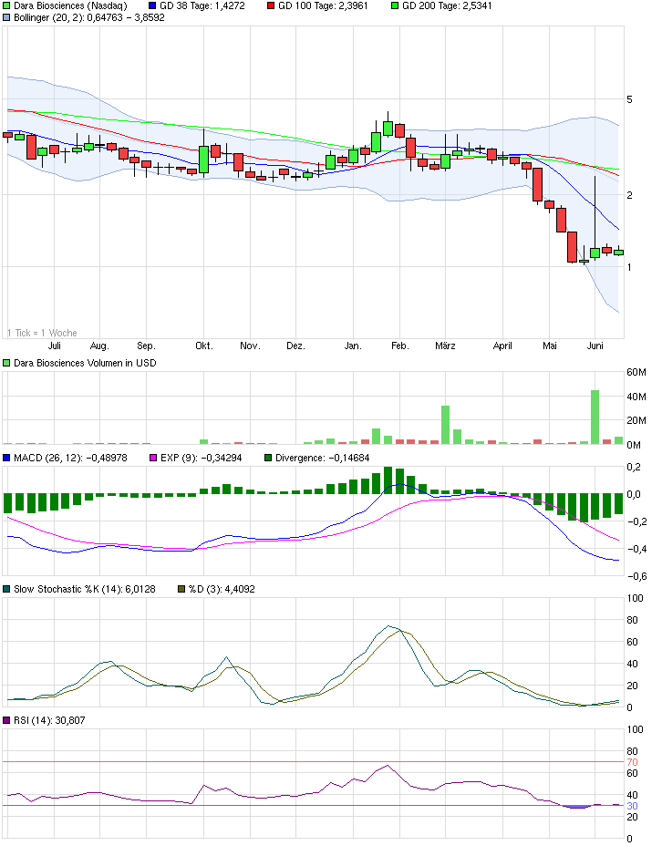662x846 pixels.
Task: Click the tall volume bar in March
Action: [x=446, y=425]
